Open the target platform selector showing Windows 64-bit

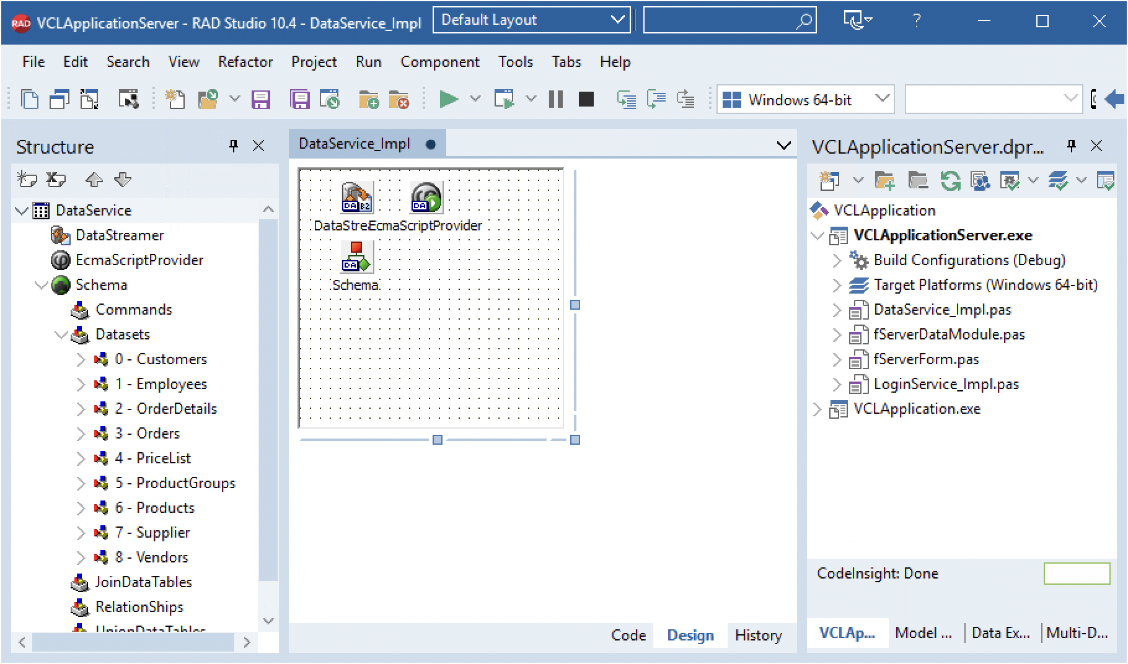click(x=883, y=100)
